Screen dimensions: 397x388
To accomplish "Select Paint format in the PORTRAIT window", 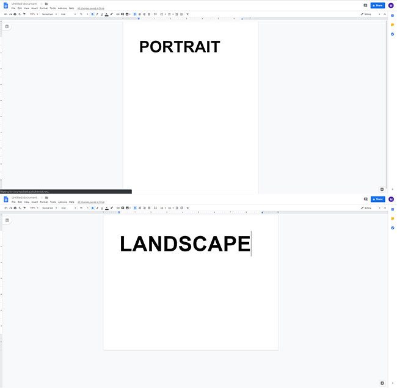I will click(x=24, y=14).
